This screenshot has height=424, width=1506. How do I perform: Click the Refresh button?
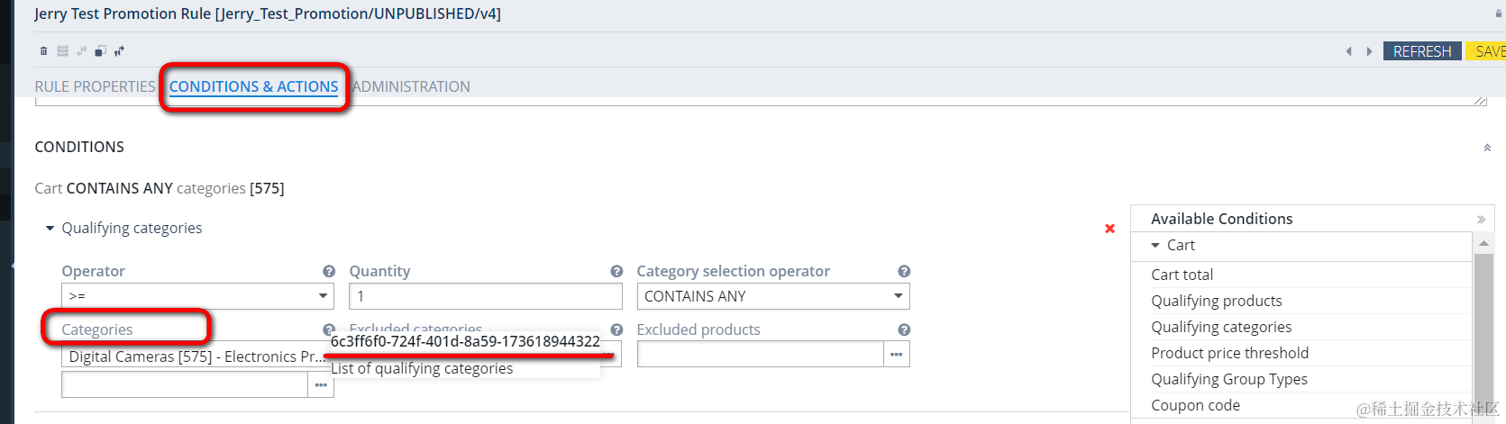pyautogui.click(x=1421, y=51)
